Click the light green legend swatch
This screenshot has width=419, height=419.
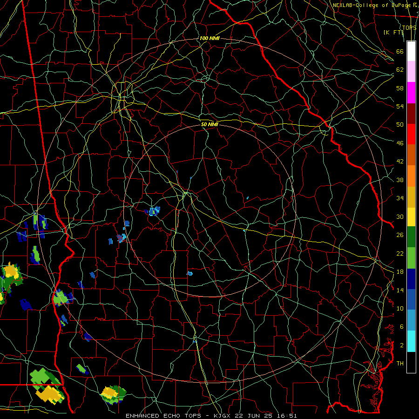411,258
